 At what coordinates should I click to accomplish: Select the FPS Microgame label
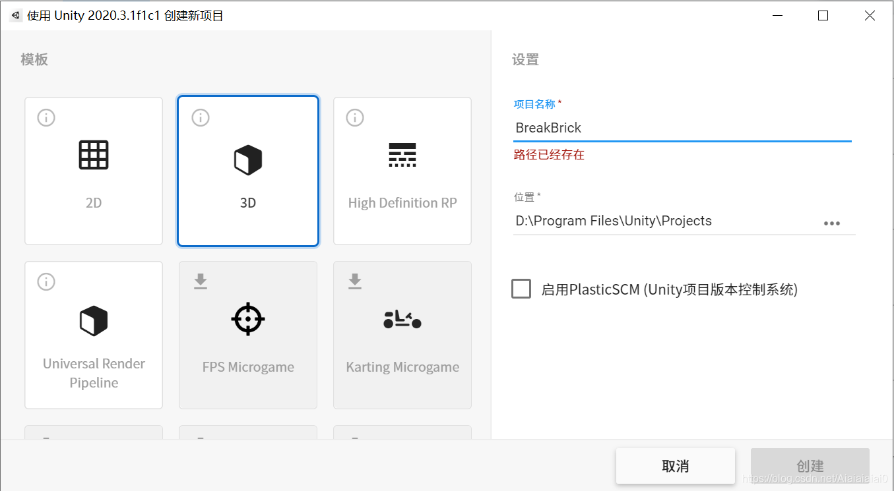coord(248,367)
